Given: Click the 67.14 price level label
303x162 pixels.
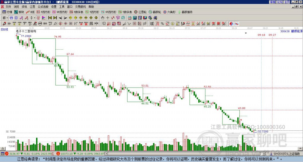Looking at the screenshot, I should (70, 54).
